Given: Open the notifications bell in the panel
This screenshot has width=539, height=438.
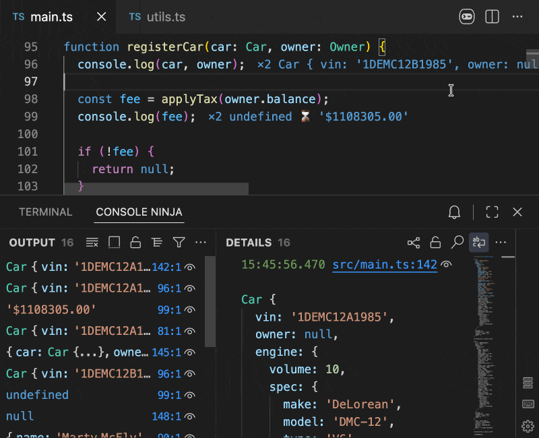Looking at the screenshot, I should [455, 212].
